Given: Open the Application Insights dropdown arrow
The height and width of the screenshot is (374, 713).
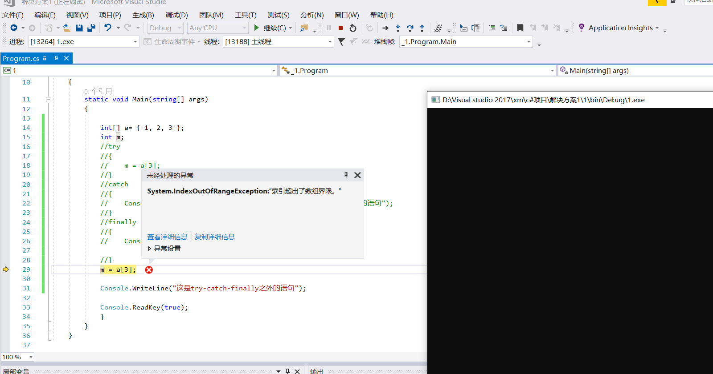Looking at the screenshot, I should [x=657, y=28].
